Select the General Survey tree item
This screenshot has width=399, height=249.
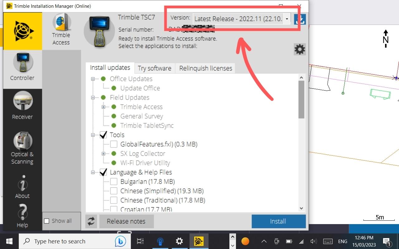(x=142, y=116)
